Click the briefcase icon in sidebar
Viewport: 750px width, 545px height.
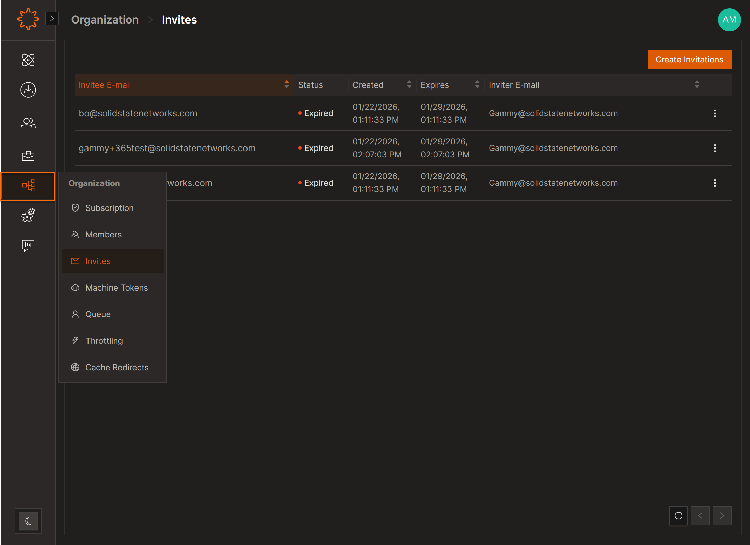click(28, 156)
